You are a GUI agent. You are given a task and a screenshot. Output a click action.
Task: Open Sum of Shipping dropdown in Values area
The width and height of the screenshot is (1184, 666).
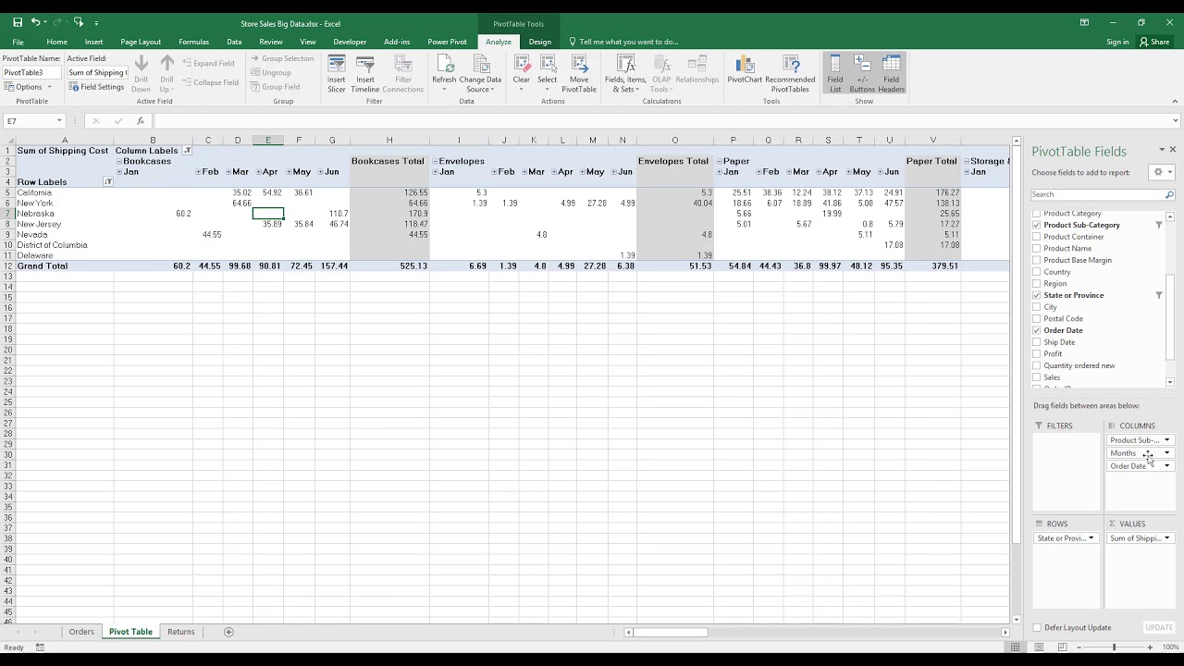(1166, 538)
